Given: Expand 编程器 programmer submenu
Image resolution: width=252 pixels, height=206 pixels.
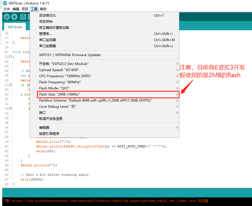Looking at the screenshot, I should (104, 127).
